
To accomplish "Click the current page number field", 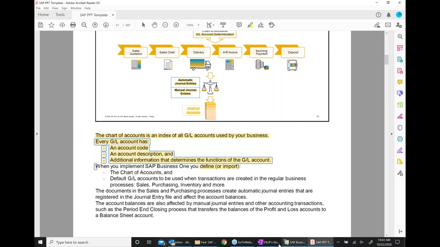I will (117, 25).
